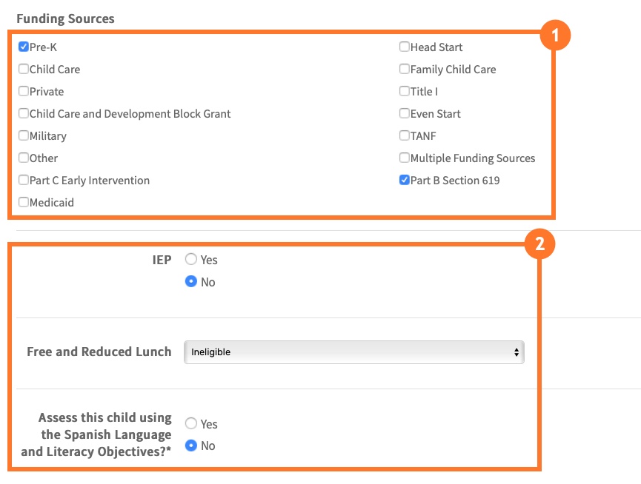Select Yes for Spanish Language assessment

(191, 424)
